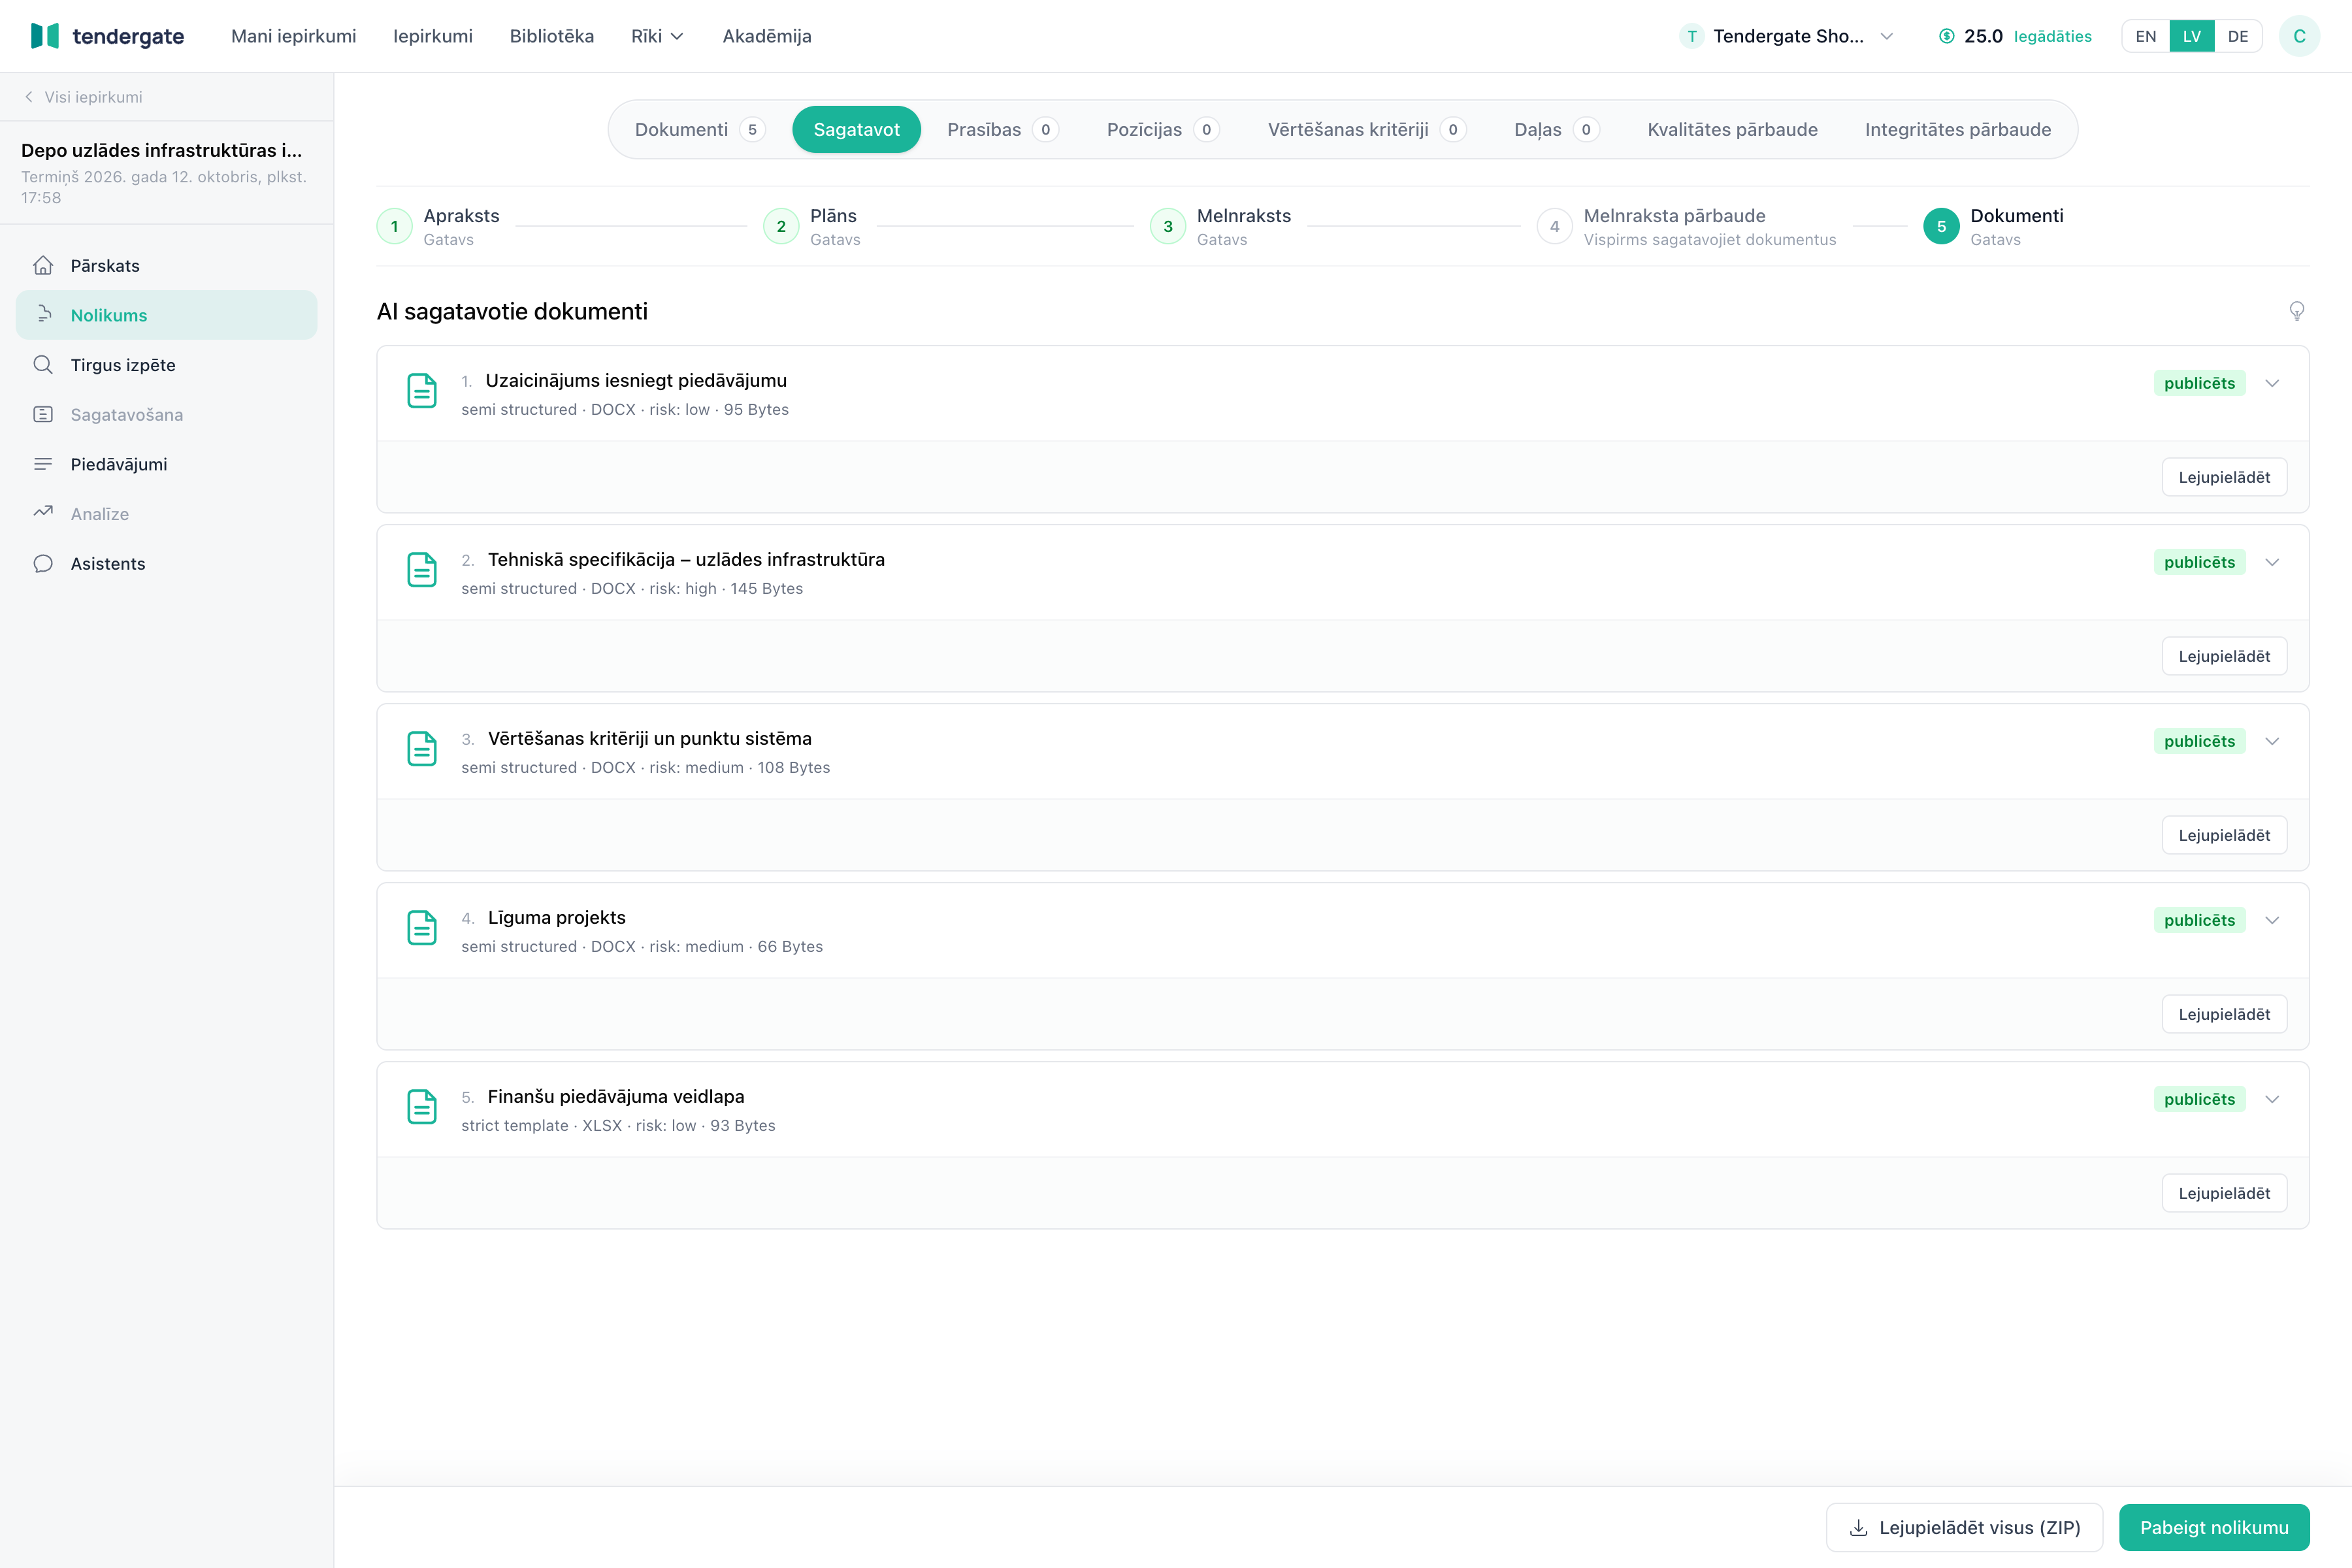Click the Tirgus izpēte search icon
Image resolution: width=2352 pixels, height=1568 pixels.
(x=43, y=364)
